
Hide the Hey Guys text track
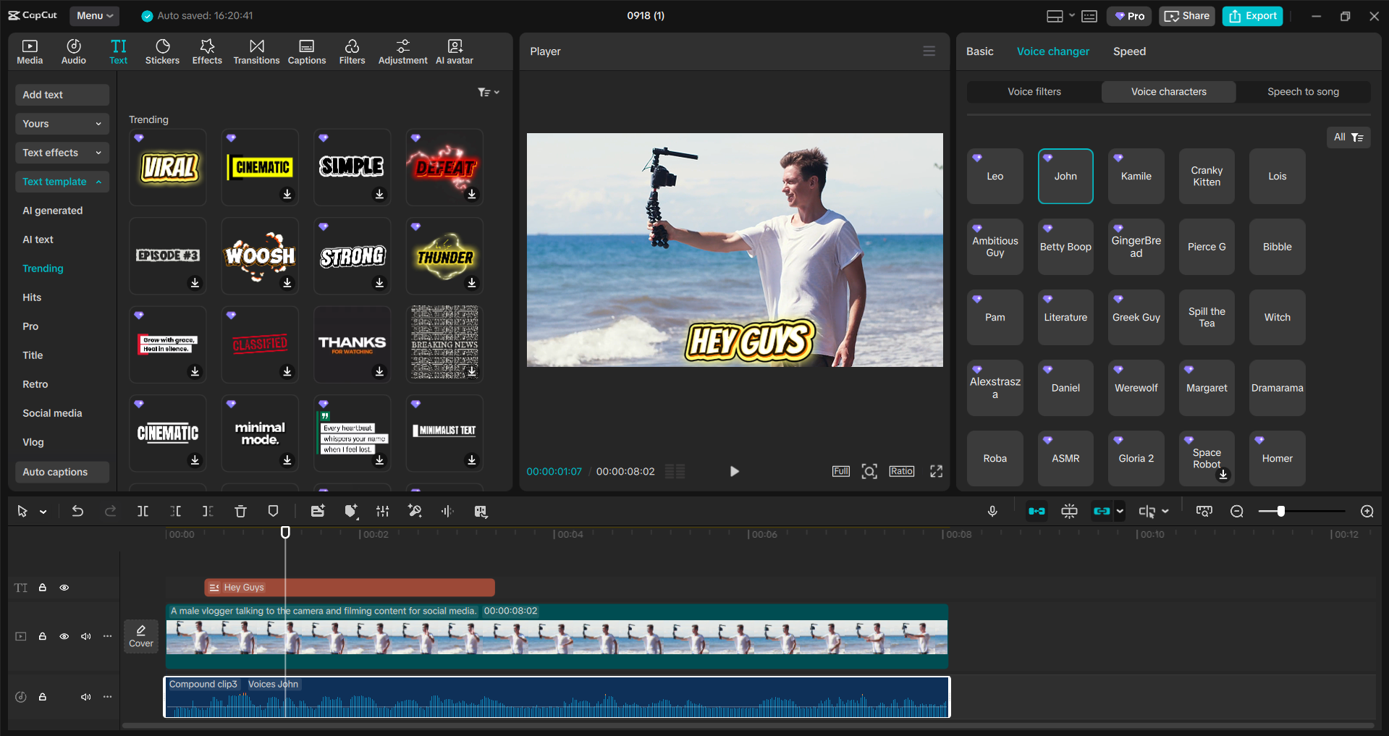click(x=64, y=588)
